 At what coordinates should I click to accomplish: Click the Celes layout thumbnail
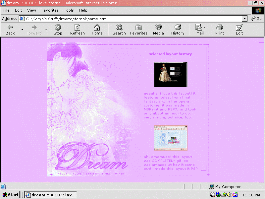coord(171,75)
